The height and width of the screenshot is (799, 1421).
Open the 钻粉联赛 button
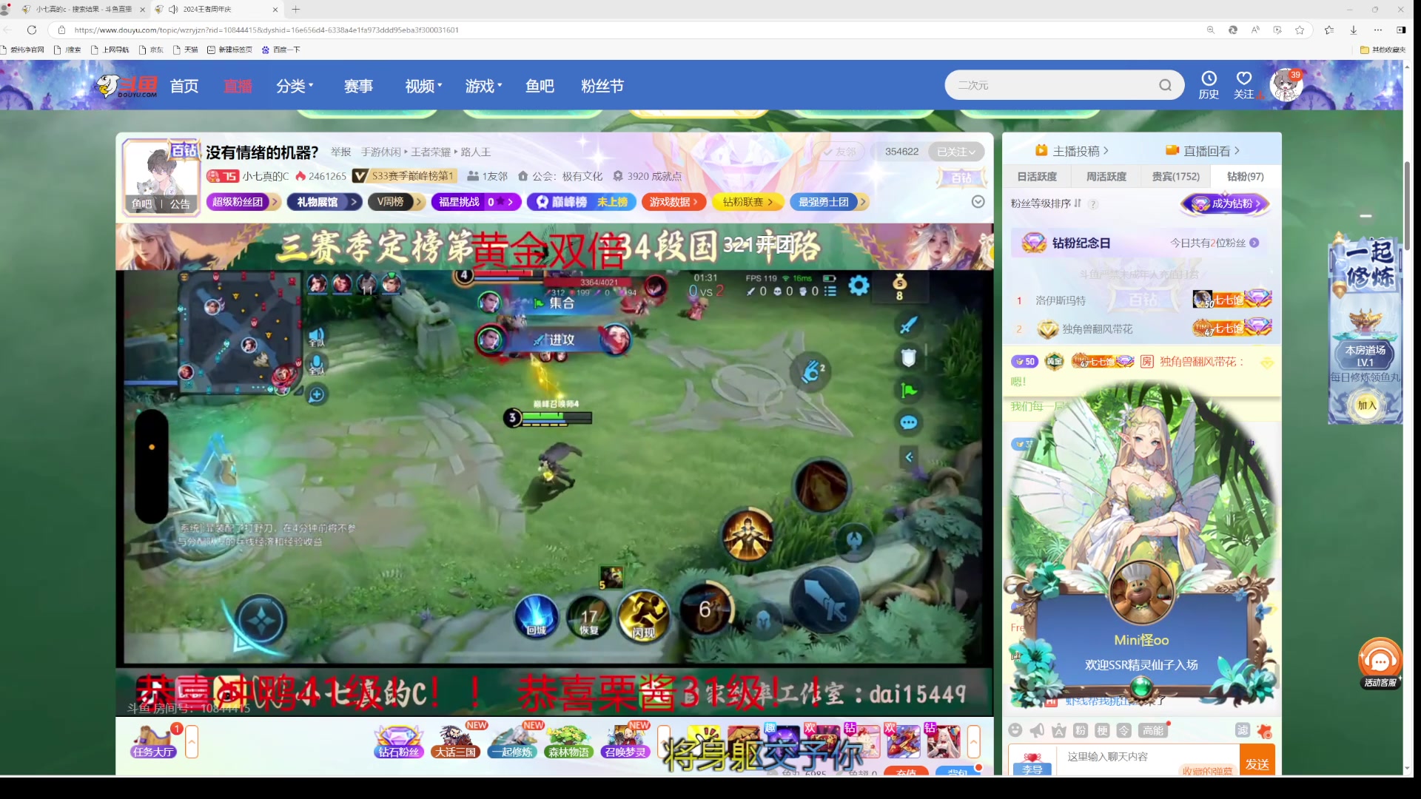748,202
